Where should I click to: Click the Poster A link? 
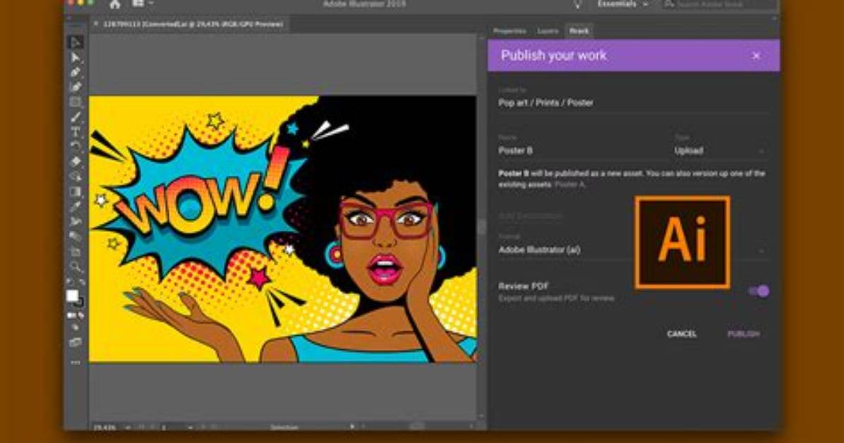569,185
